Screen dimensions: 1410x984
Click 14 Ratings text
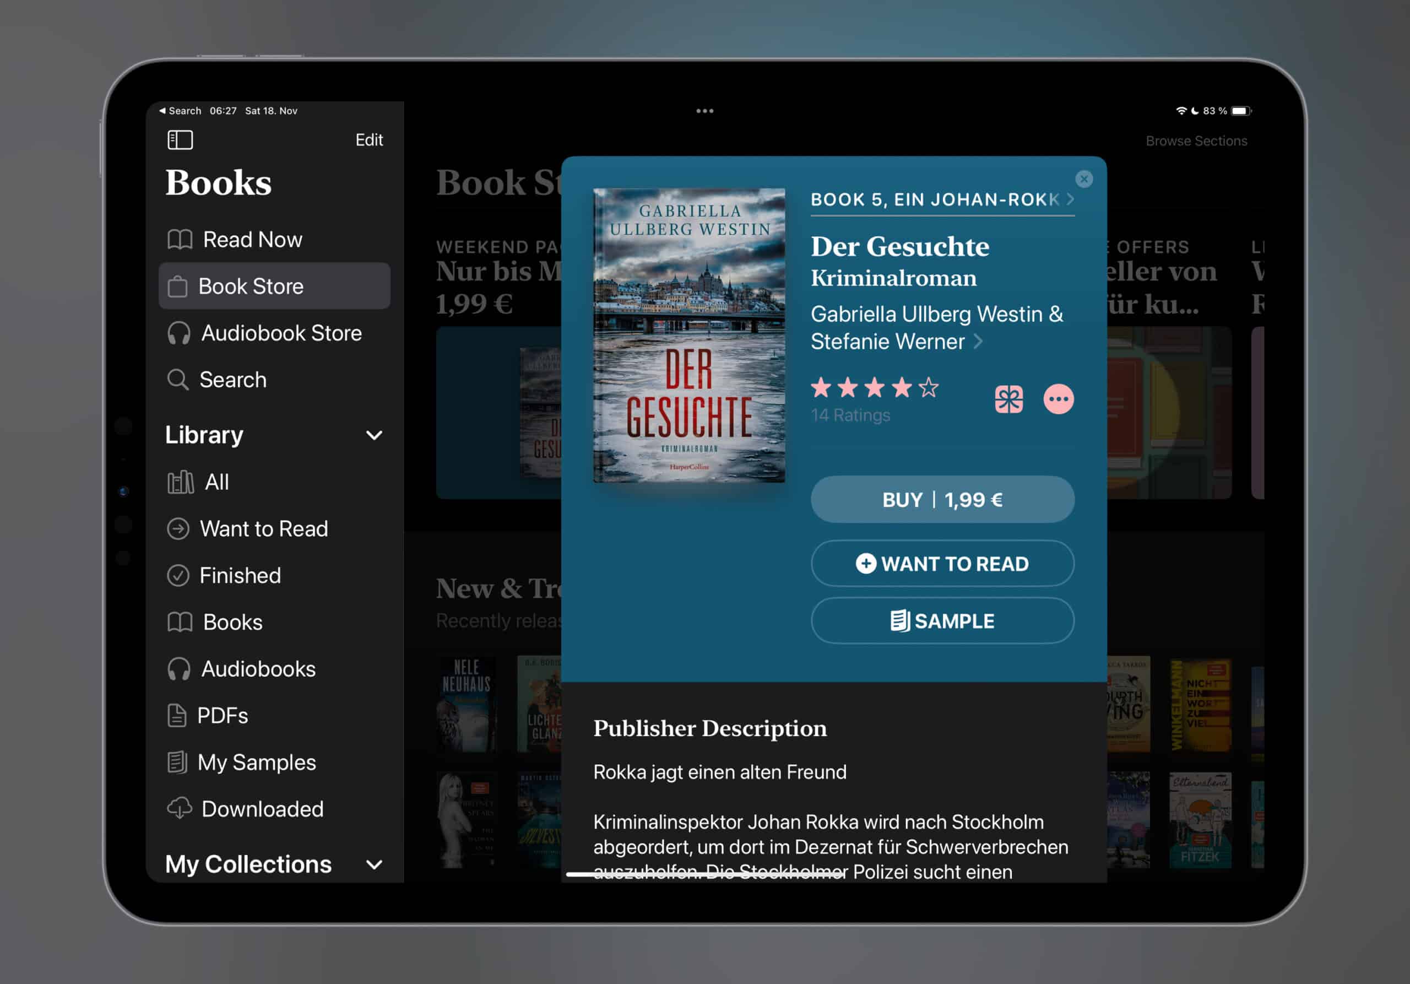pos(850,415)
